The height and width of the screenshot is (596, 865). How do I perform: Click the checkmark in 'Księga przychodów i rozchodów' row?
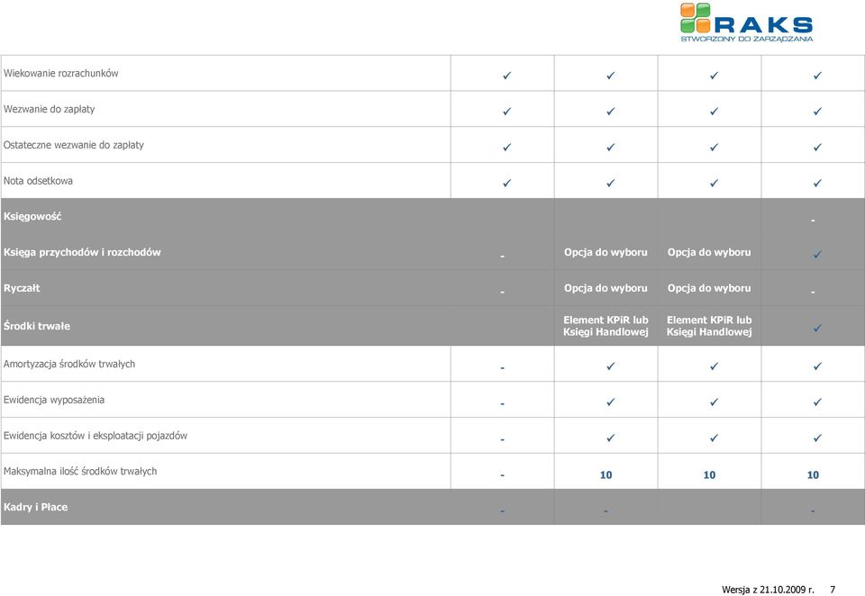[x=817, y=254]
